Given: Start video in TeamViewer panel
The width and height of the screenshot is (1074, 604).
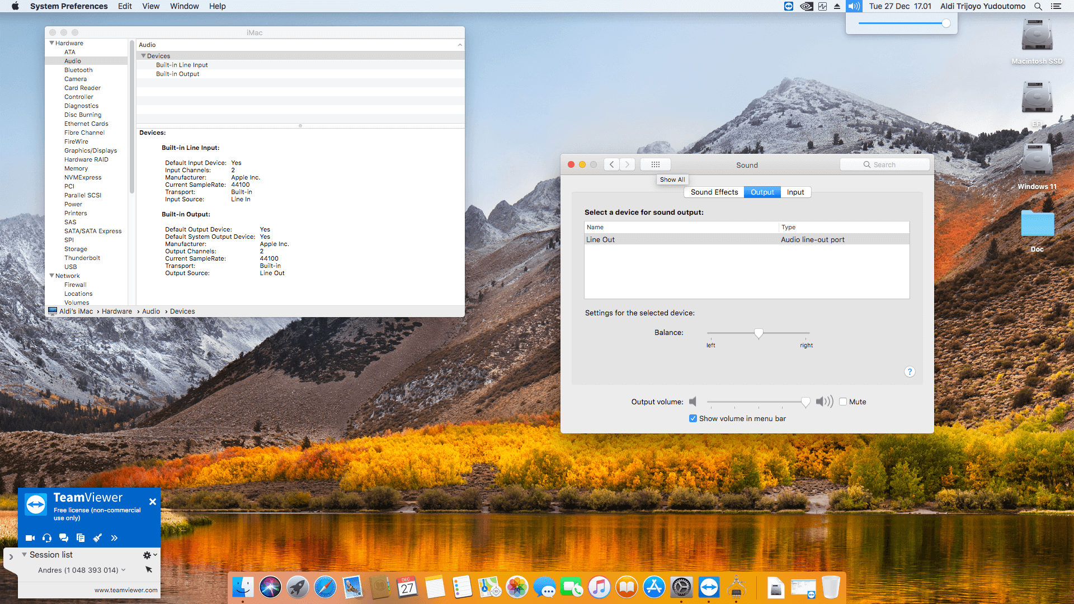Looking at the screenshot, I should point(30,538).
